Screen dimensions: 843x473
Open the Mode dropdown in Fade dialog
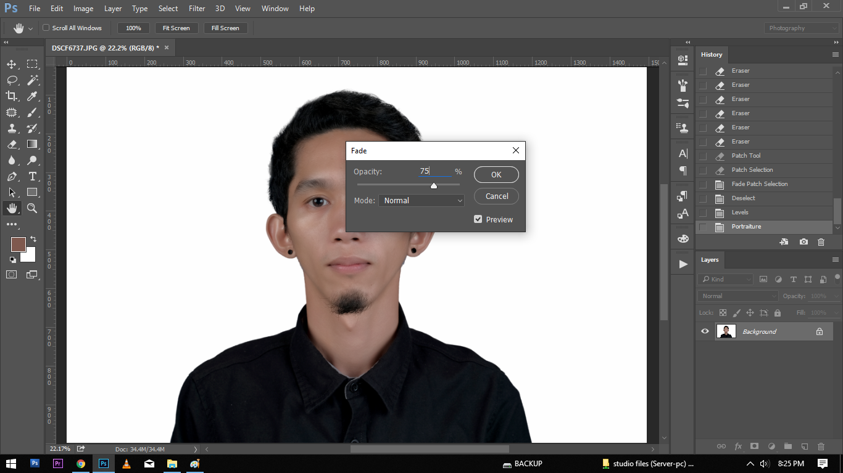pyautogui.click(x=421, y=201)
